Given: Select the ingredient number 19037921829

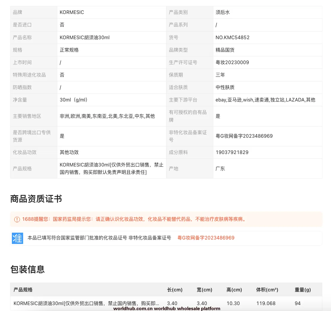Looking at the screenshot, I should pos(232,152).
